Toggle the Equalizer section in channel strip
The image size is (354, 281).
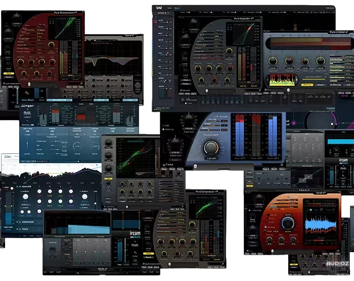point(20,187)
